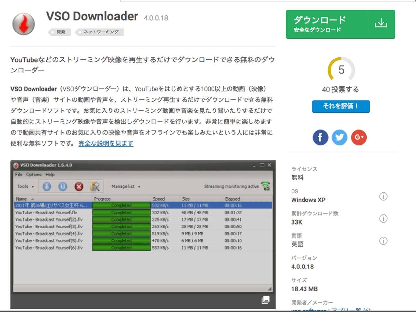
Task: Click the 40 投票する vote count text
Action: (341, 89)
